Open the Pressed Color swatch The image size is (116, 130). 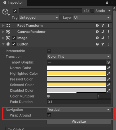click(76, 79)
